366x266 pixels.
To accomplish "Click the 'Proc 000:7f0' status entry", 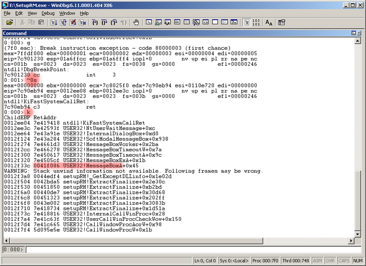I will pyautogui.click(x=265, y=261).
